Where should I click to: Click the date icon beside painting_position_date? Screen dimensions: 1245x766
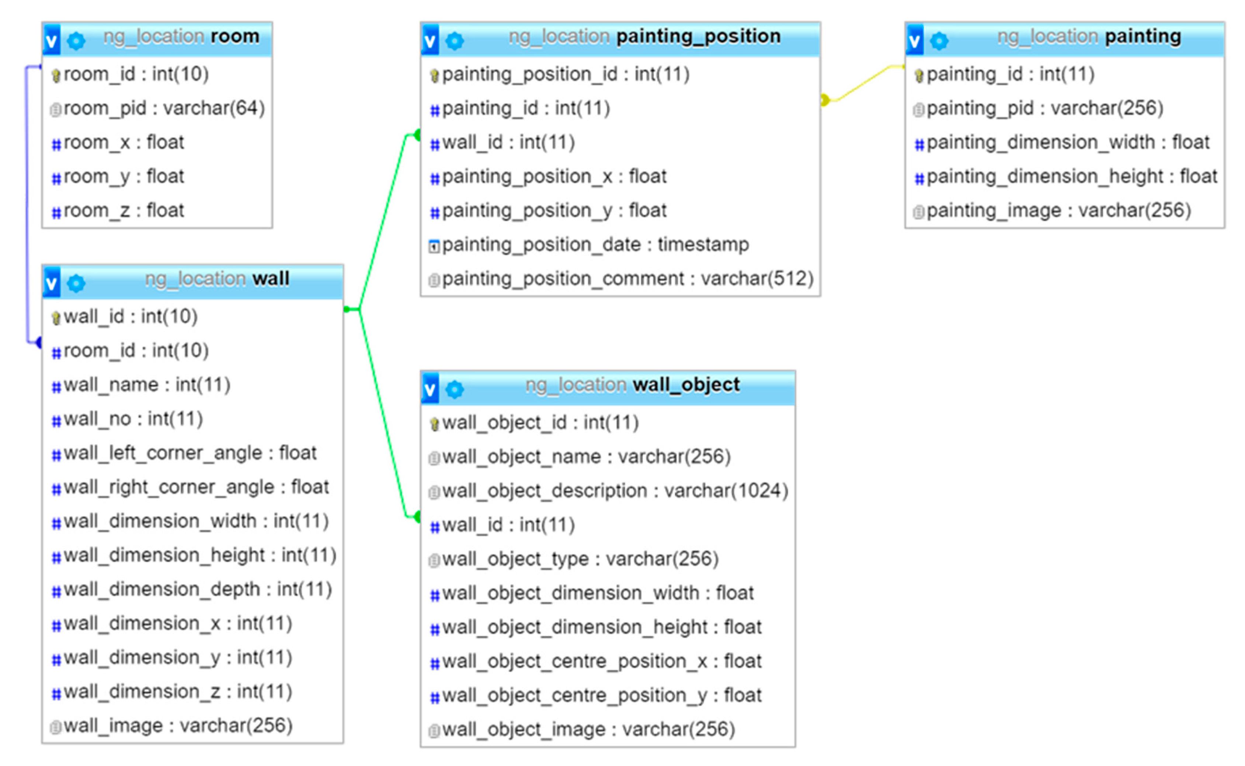click(x=434, y=246)
